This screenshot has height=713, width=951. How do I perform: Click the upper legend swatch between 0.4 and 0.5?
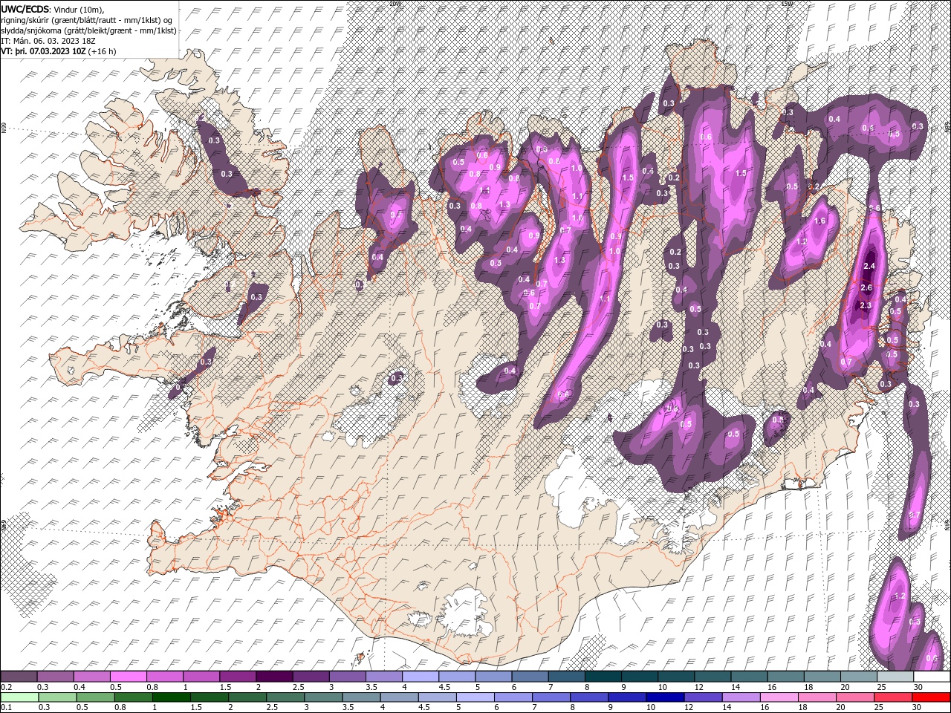(91, 677)
